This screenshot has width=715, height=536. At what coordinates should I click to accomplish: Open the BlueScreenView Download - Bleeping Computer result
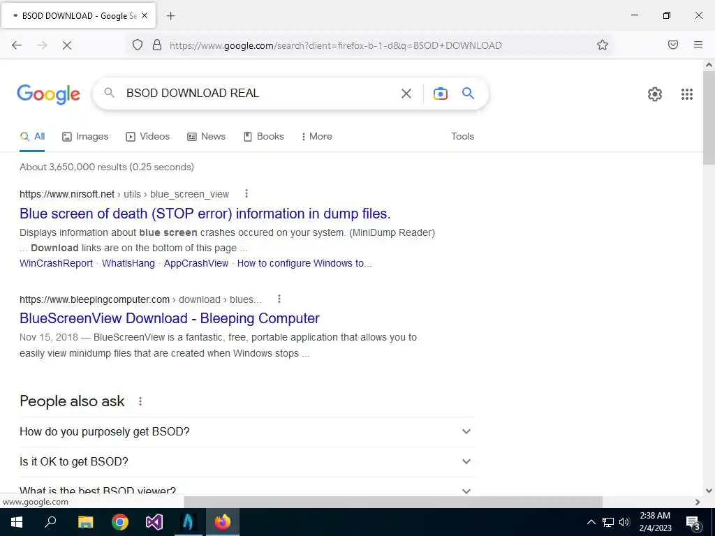(x=170, y=318)
